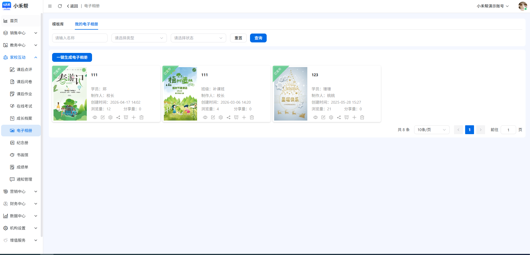The image size is (530, 255).
Task: Delete the 植树造林 album using trash icon
Action: click(x=252, y=118)
